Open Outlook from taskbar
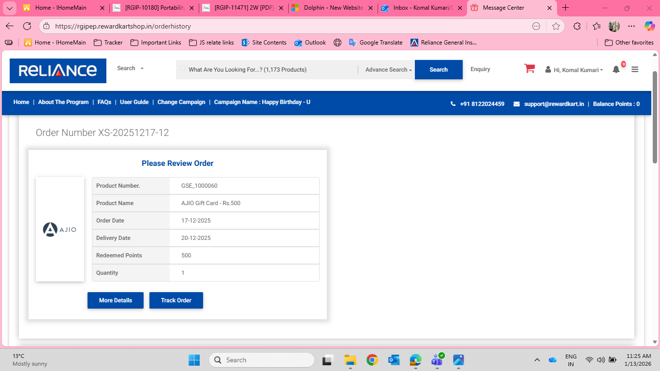Image resolution: width=660 pixels, height=371 pixels. [x=394, y=360]
